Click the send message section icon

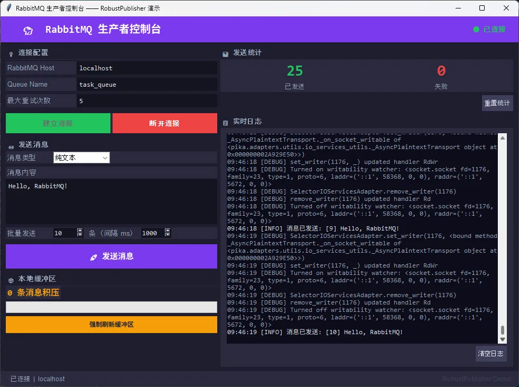pyautogui.click(x=11, y=146)
